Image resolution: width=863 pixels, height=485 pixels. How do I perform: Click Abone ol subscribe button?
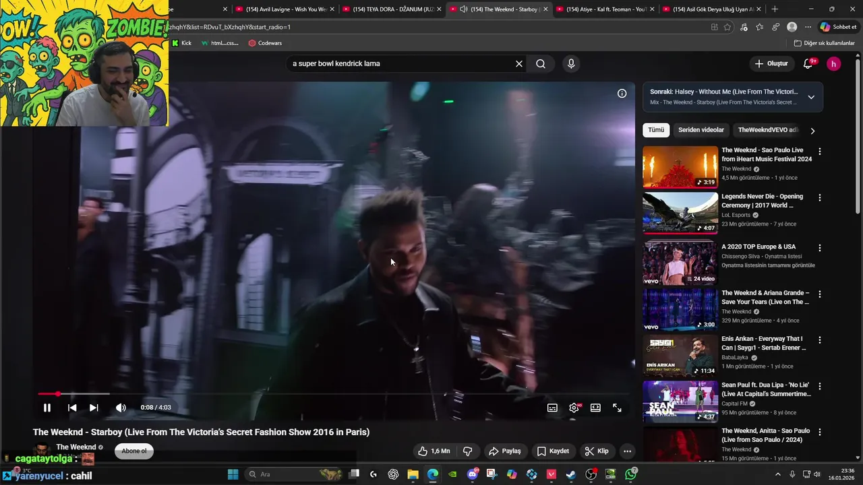click(x=134, y=451)
